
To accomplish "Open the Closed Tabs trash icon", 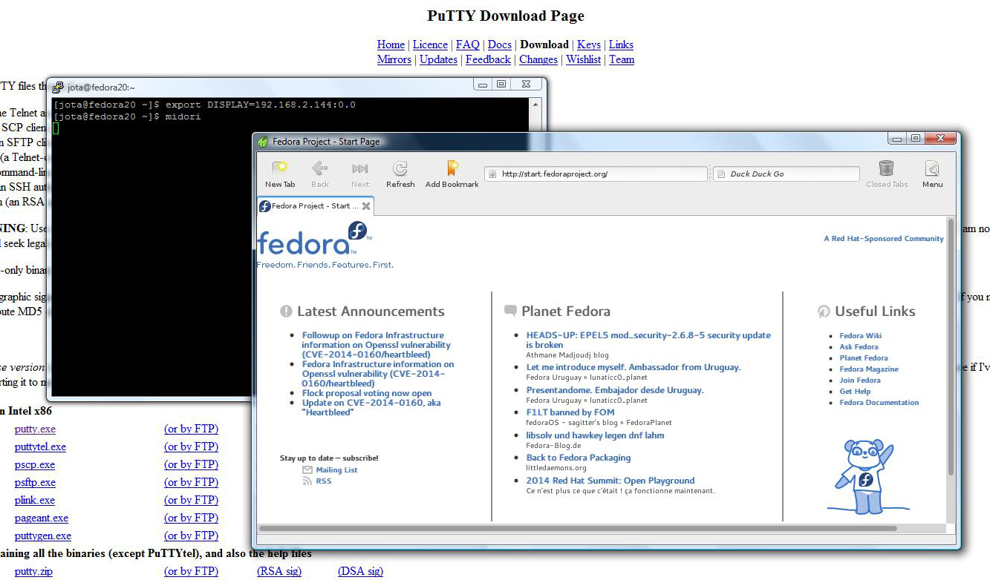I will (887, 174).
